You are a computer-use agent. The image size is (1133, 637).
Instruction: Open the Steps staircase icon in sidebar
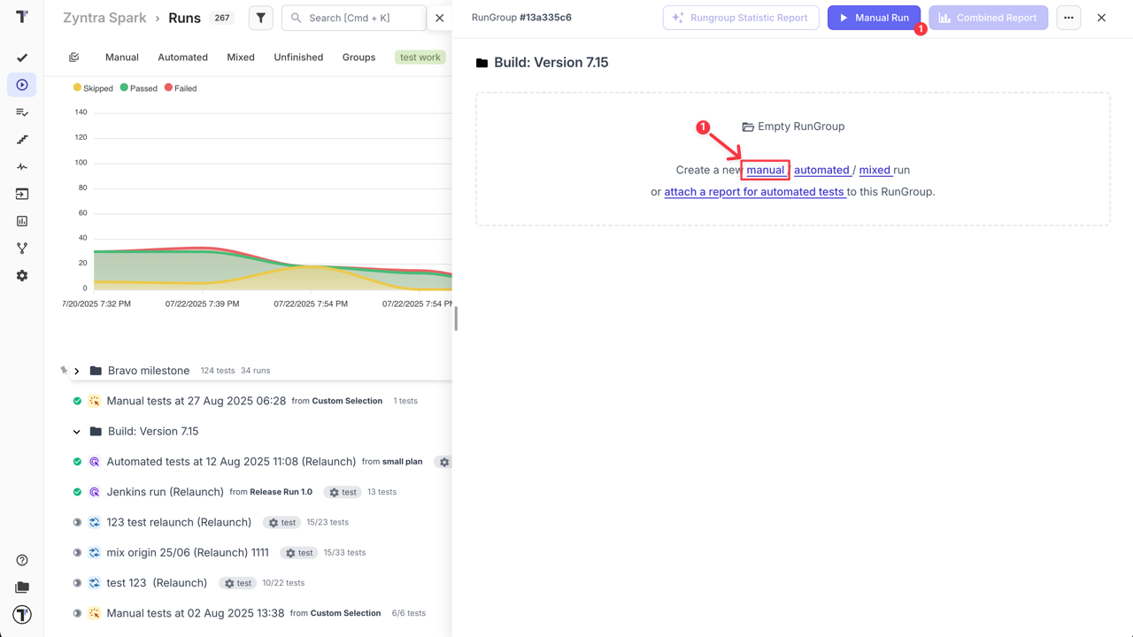[x=22, y=140]
